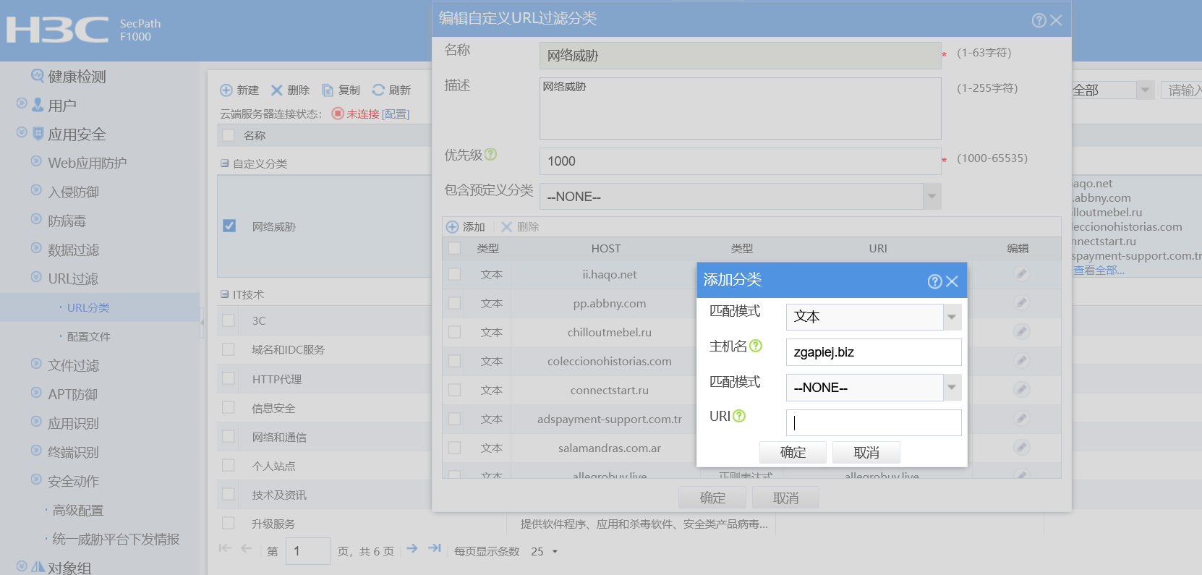Open the 包含预定义分类 dropdown

(932, 197)
